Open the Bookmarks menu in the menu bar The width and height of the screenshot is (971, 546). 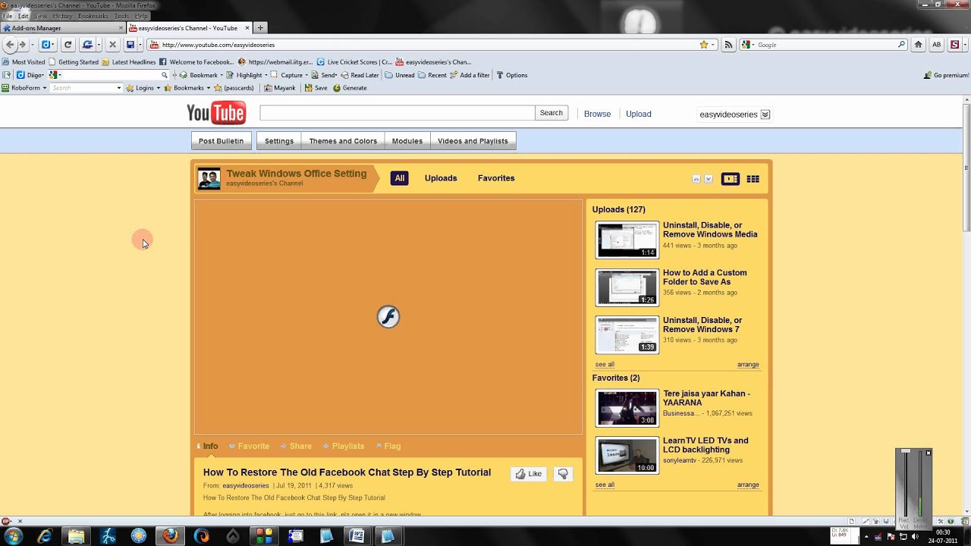(93, 16)
